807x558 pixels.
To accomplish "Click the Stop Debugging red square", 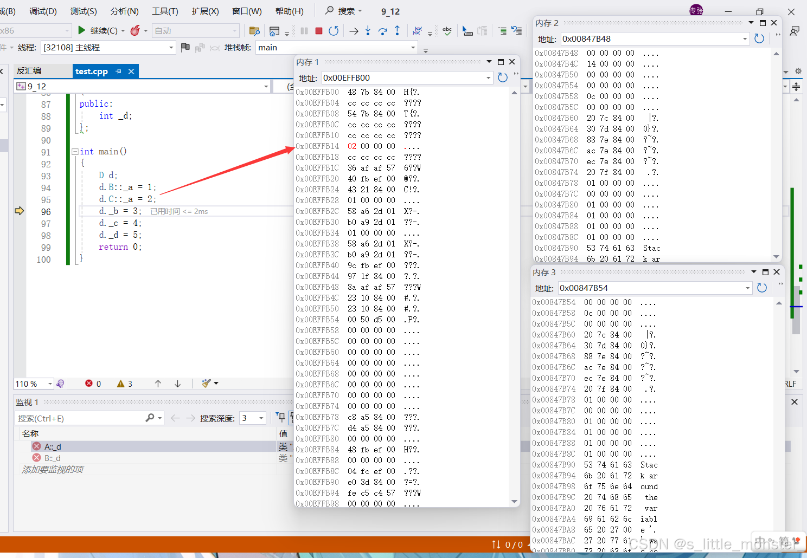I will [319, 31].
